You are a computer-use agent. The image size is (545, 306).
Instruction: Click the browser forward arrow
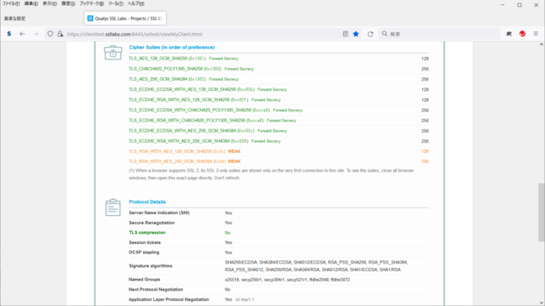coord(36,34)
